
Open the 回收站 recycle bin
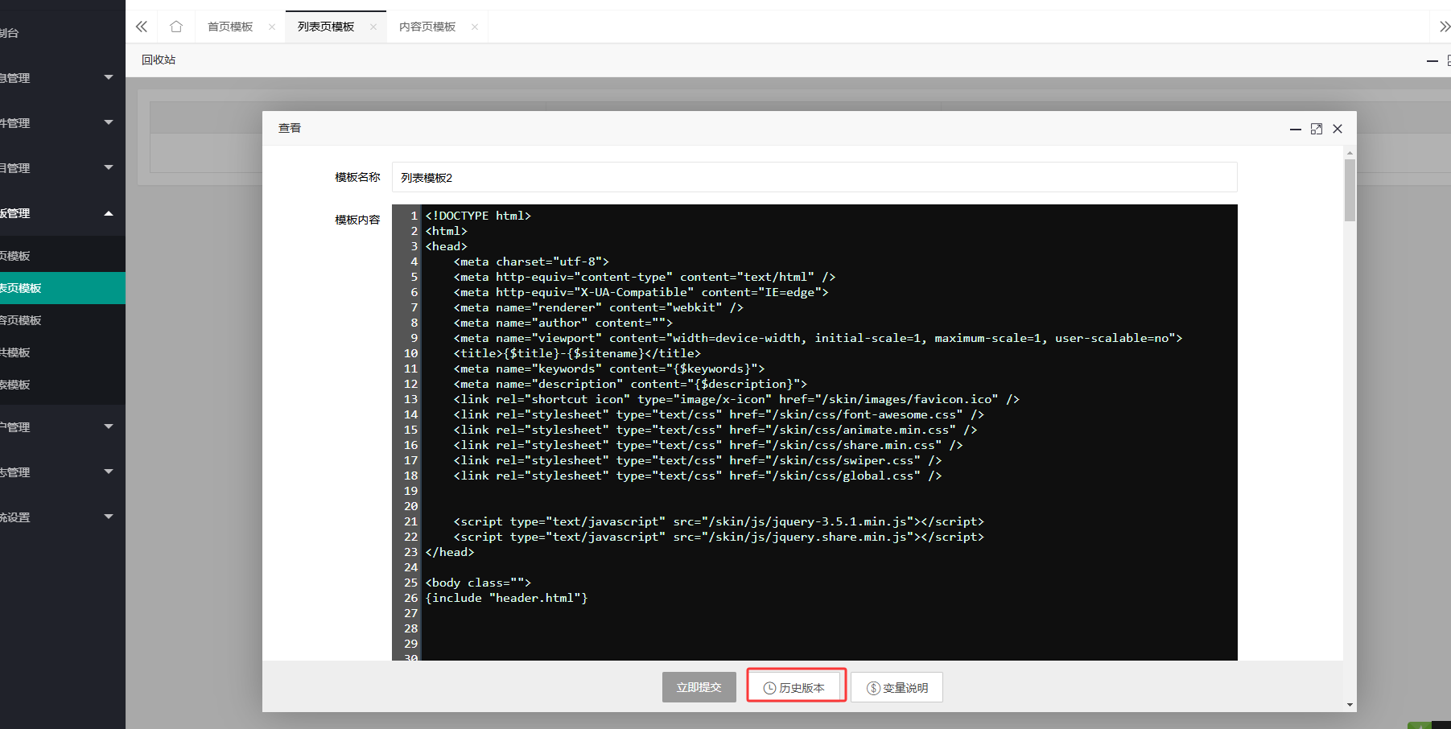tap(159, 60)
